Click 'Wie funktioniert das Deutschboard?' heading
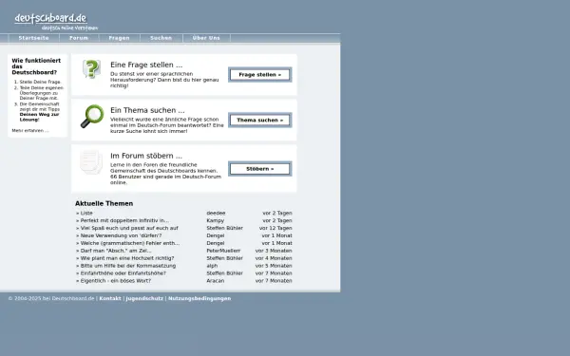Viewport: 570px width, 356px height. 36,66
